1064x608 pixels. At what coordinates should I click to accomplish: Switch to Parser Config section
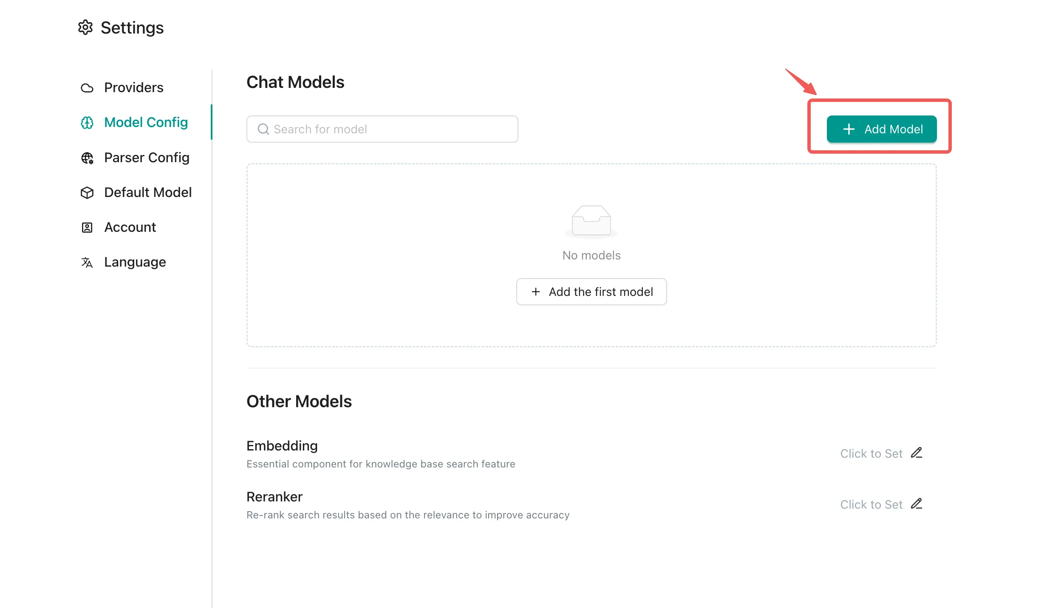[x=147, y=158]
